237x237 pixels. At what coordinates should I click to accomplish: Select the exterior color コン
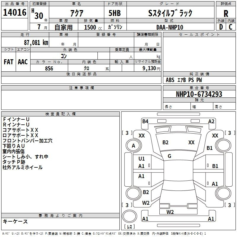click(64, 56)
